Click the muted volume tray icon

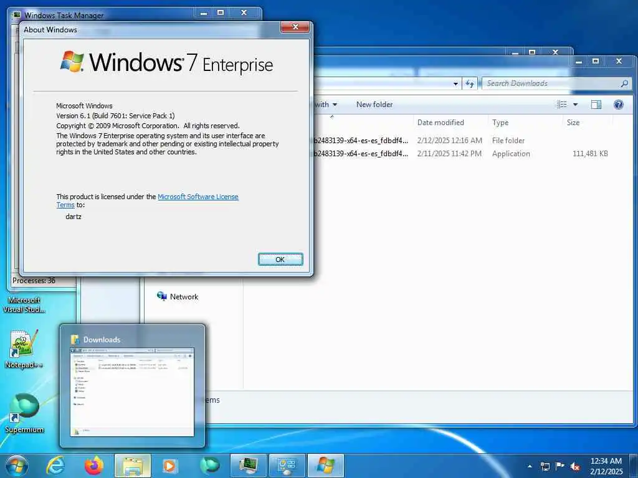coord(575,466)
